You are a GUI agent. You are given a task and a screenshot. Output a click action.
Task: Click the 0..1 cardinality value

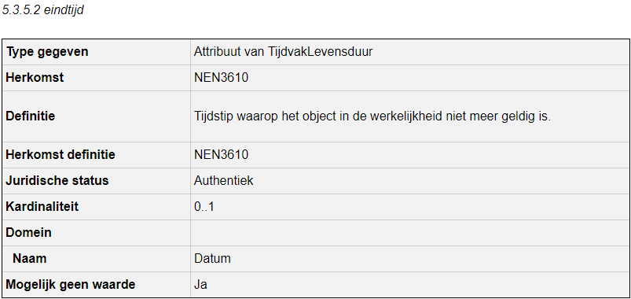coord(204,207)
